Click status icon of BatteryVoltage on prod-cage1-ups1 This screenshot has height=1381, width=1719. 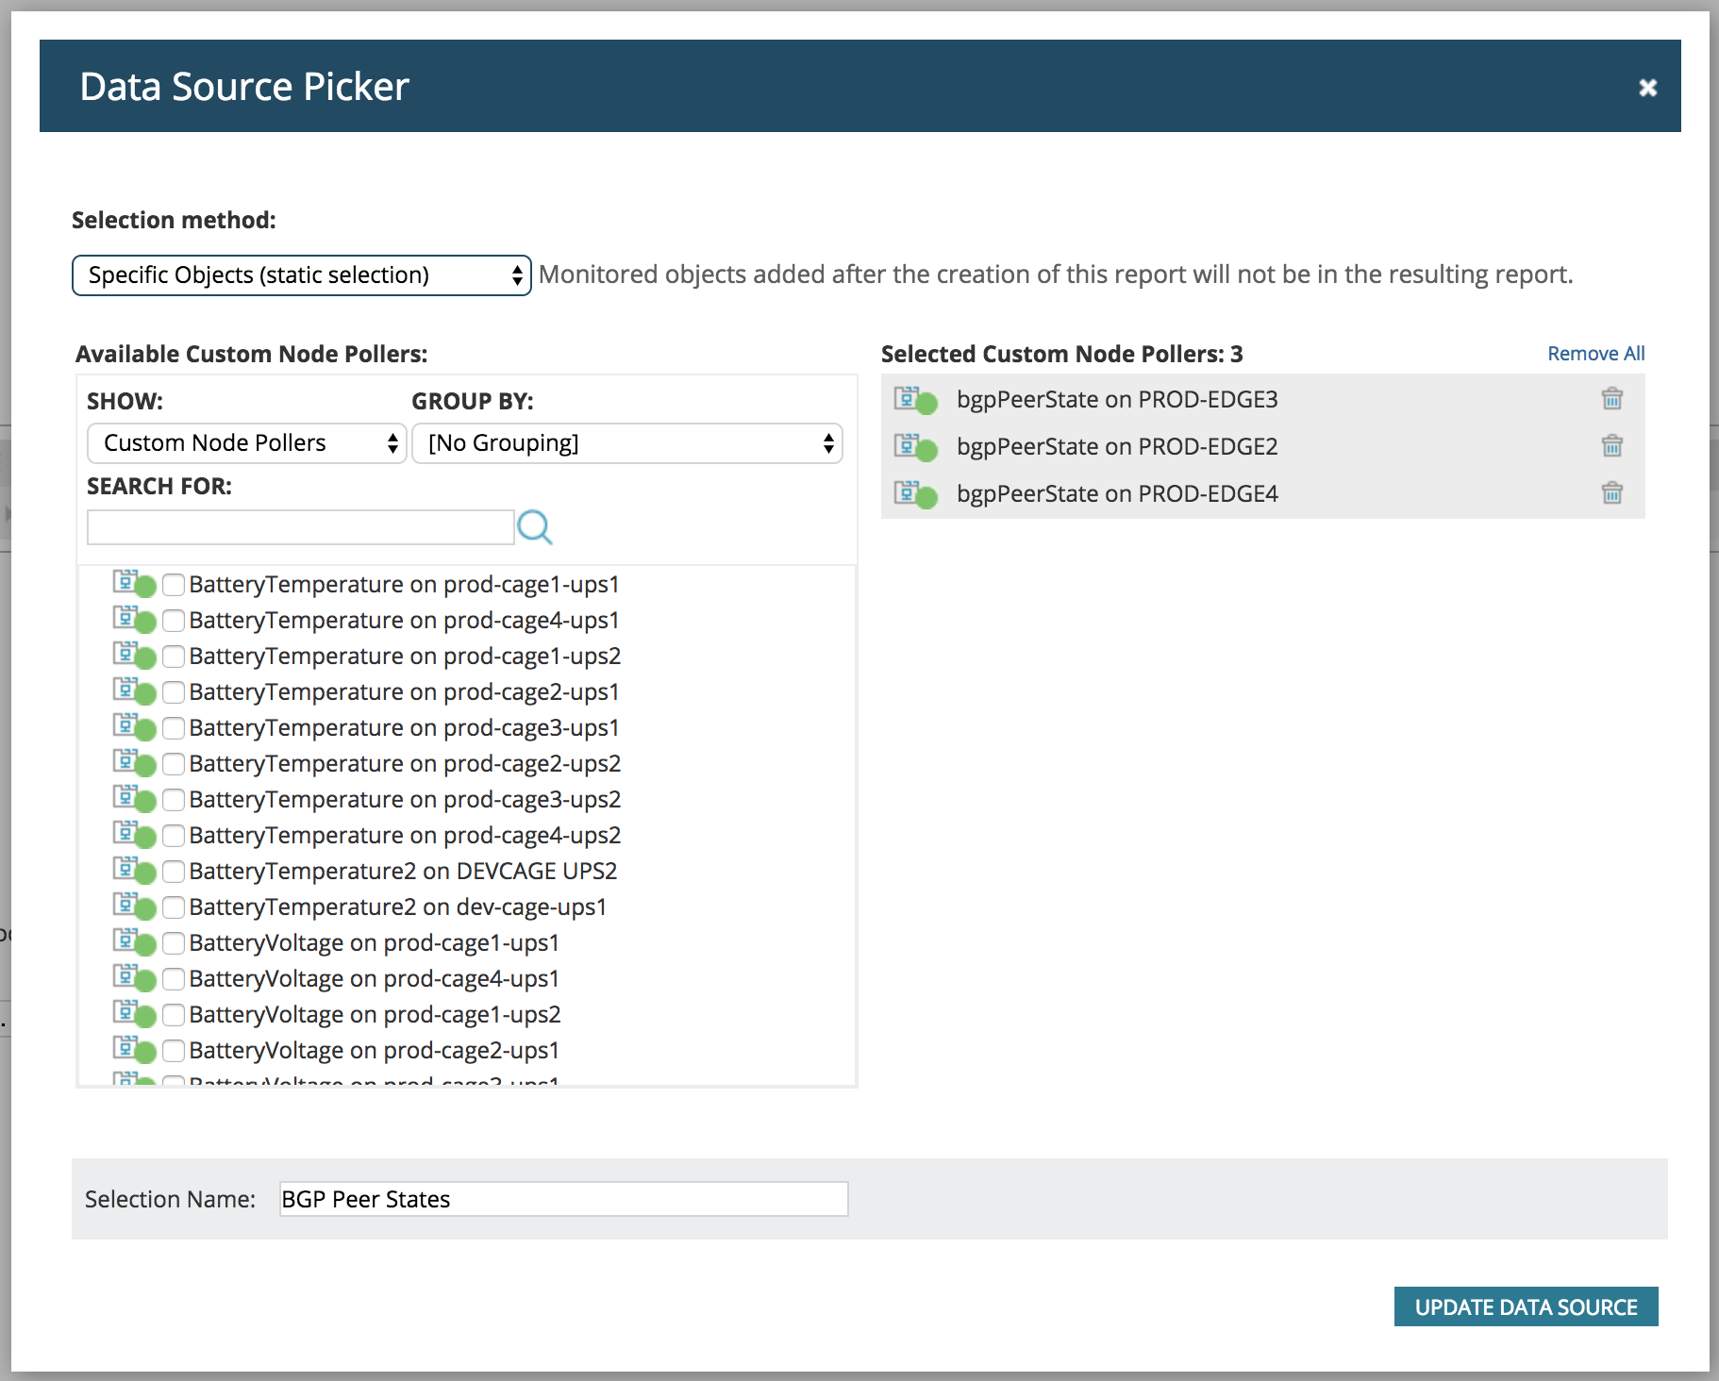(x=135, y=942)
